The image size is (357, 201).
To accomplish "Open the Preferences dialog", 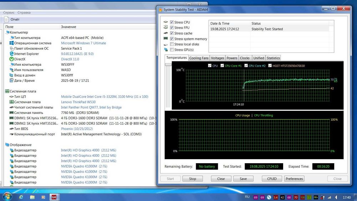I will coord(294,179).
